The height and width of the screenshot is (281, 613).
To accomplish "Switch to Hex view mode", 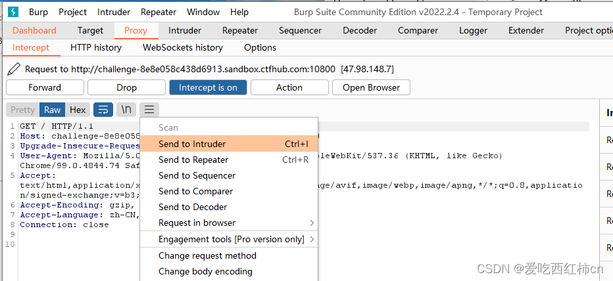I will pyautogui.click(x=78, y=110).
